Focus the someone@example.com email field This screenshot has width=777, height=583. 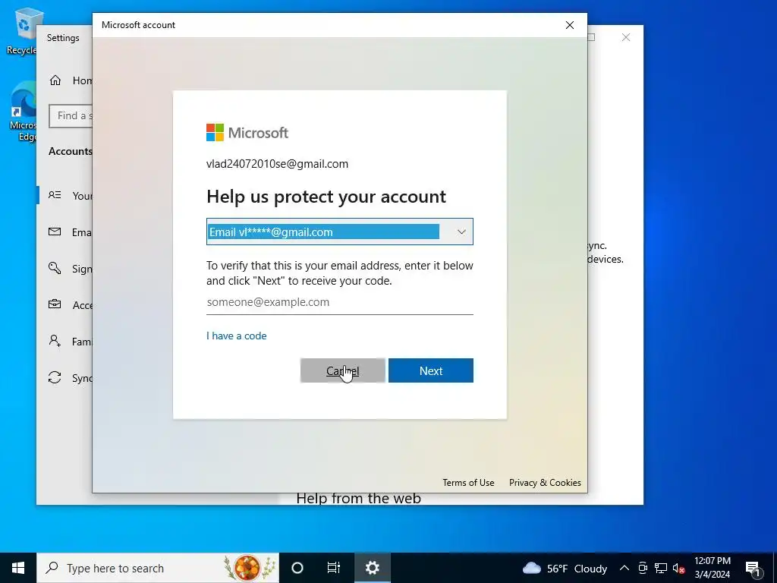pyautogui.click(x=339, y=302)
